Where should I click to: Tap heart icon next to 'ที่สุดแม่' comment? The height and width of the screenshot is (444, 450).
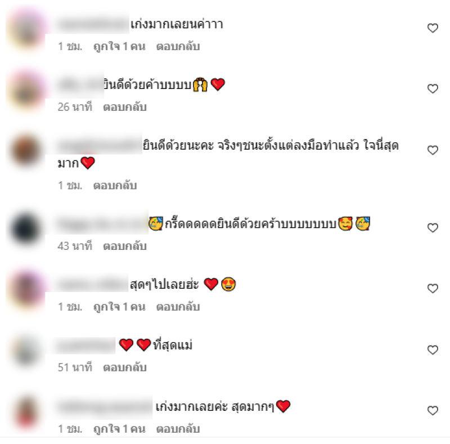(x=433, y=350)
